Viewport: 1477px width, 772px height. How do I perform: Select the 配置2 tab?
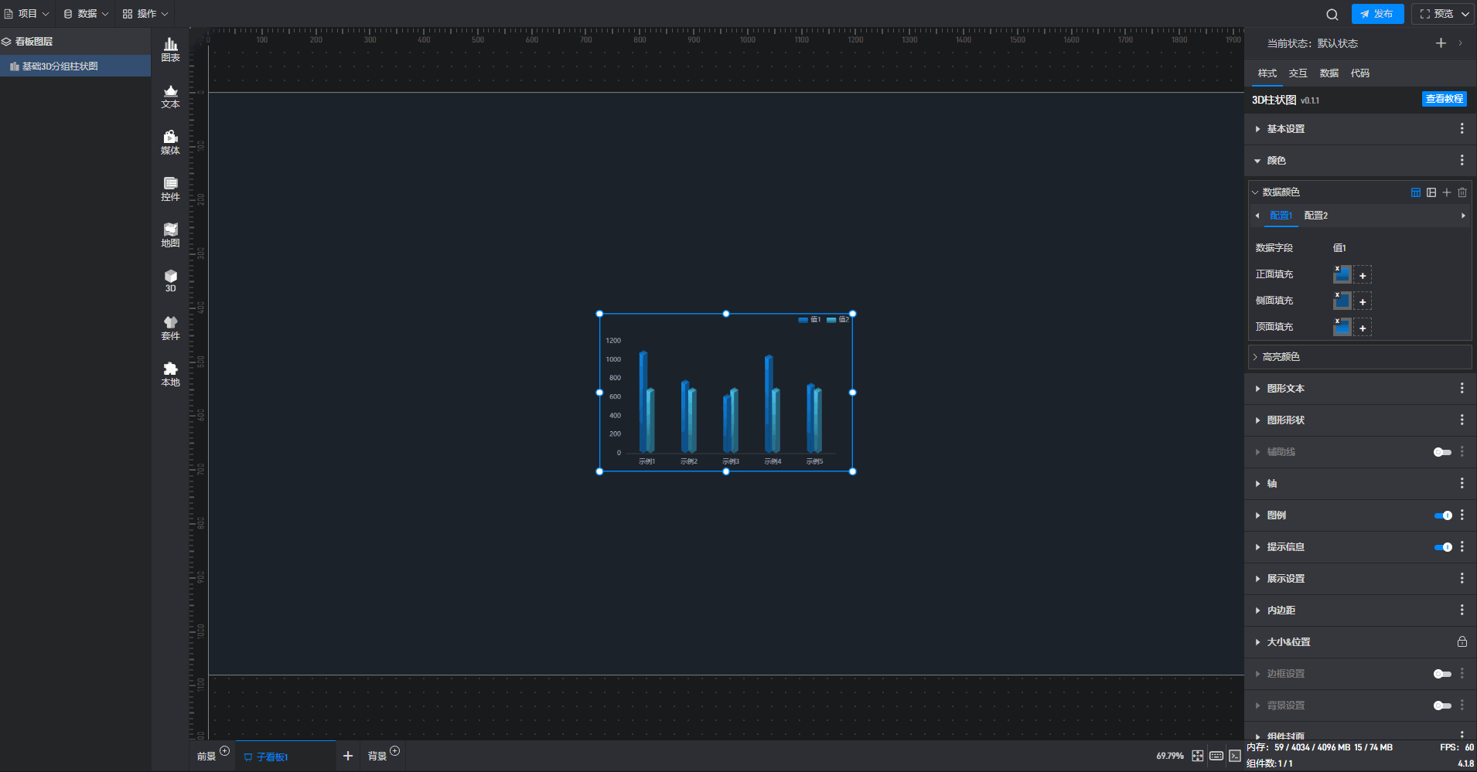(x=1315, y=216)
